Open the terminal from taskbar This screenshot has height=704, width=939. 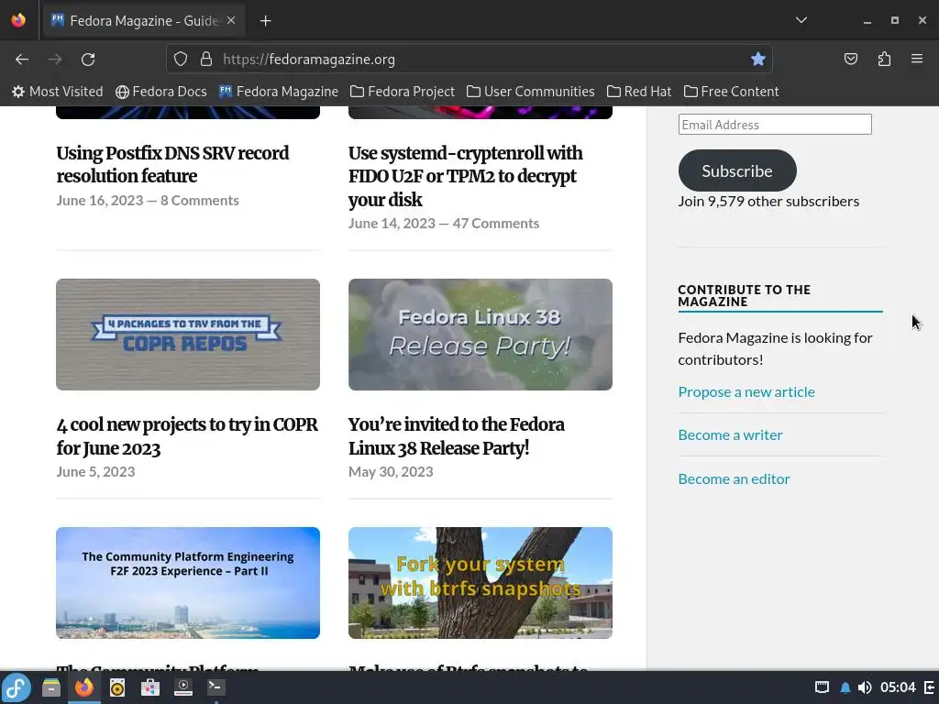tap(215, 687)
